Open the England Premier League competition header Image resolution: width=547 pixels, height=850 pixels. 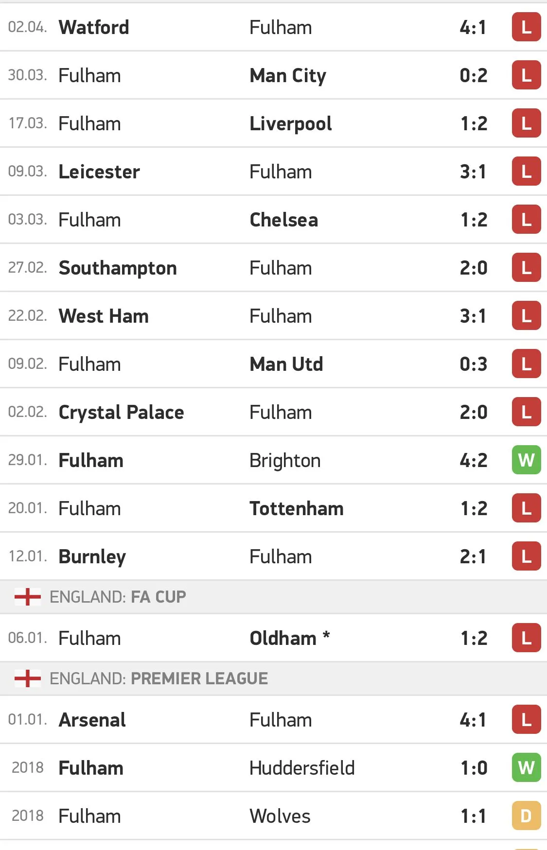[x=159, y=678]
